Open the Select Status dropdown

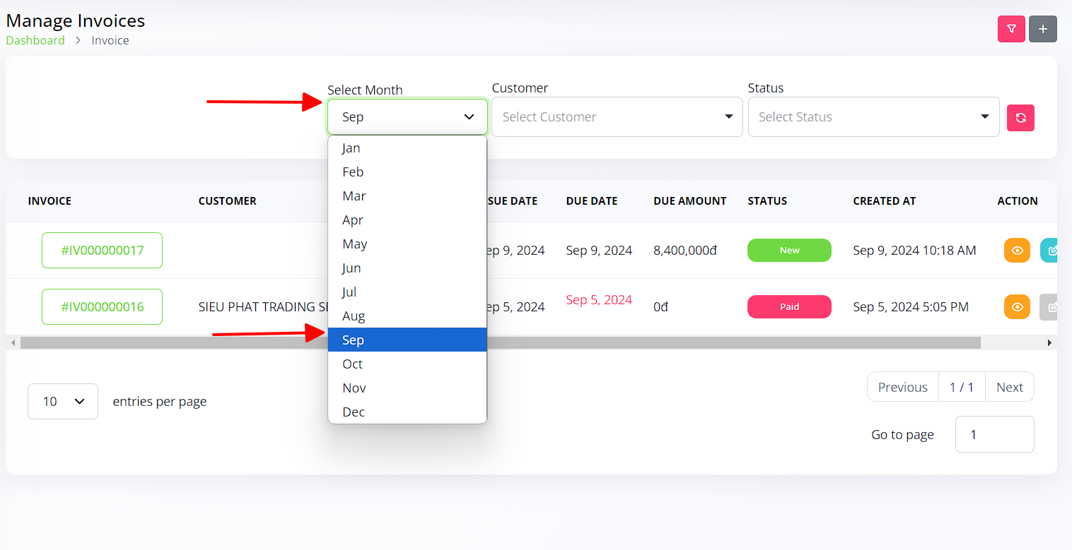[873, 116]
